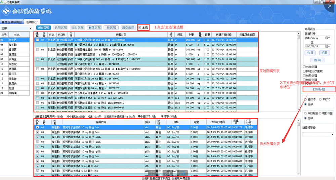This screenshot has height=180, width=336.
Task: Click the 全医嘱执行系统 logo icon
Action: pos(7,12)
